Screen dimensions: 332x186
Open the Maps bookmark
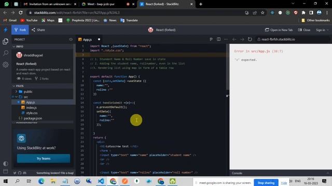(48, 20)
